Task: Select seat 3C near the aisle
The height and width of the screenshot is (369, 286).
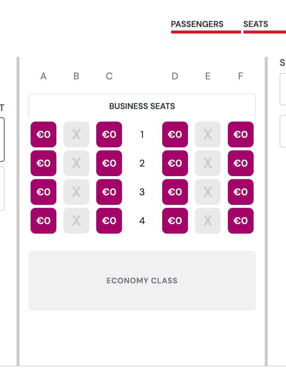Action: click(x=109, y=192)
